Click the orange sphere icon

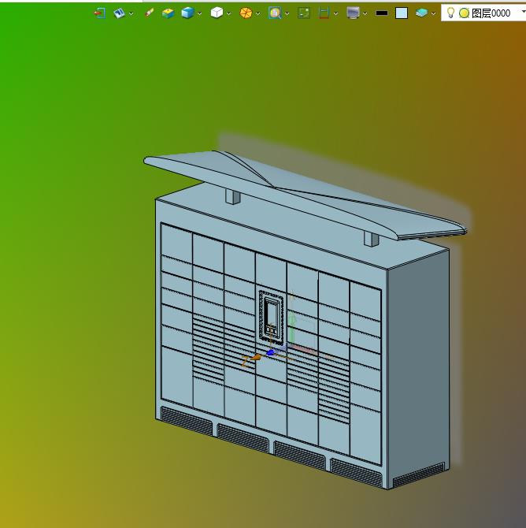coord(246,13)
